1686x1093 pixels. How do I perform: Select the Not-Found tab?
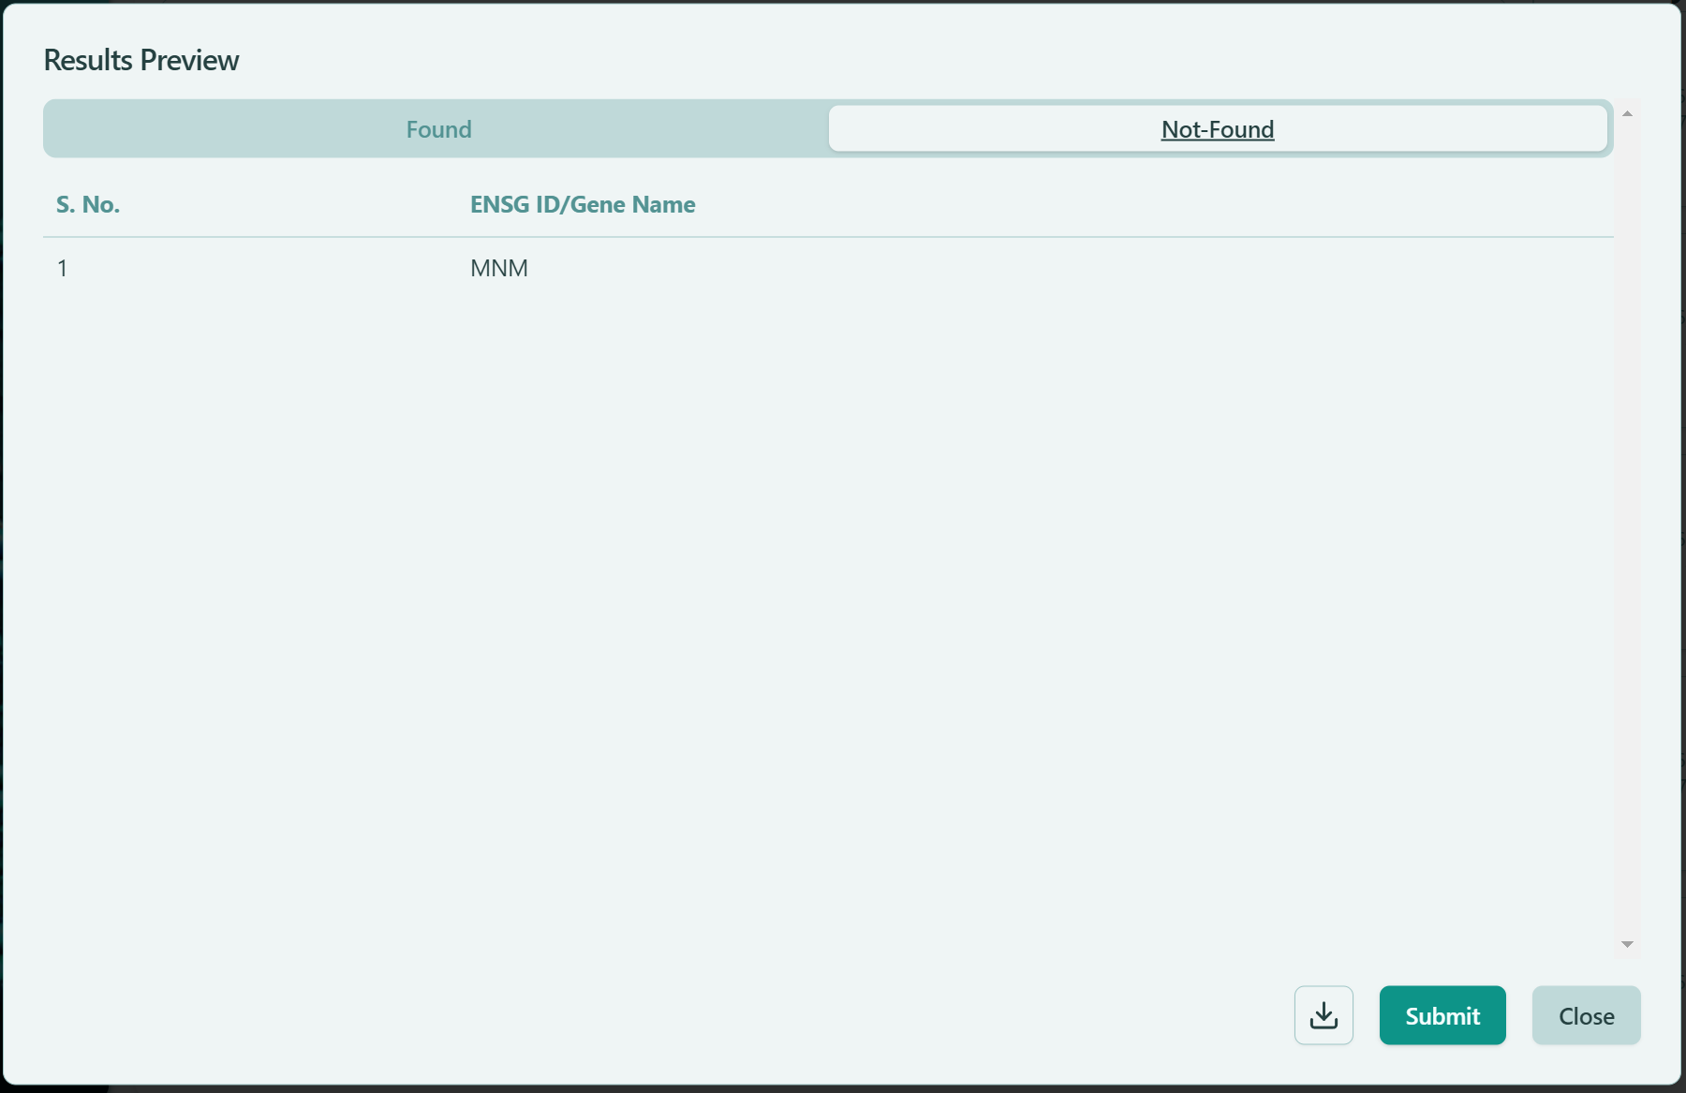click(x=1217, y=129)
